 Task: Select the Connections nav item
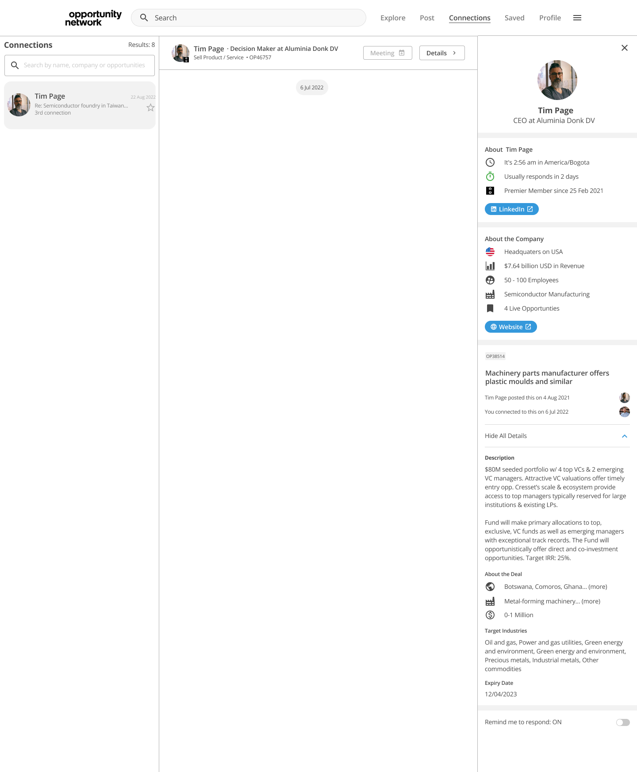(470, 18)
